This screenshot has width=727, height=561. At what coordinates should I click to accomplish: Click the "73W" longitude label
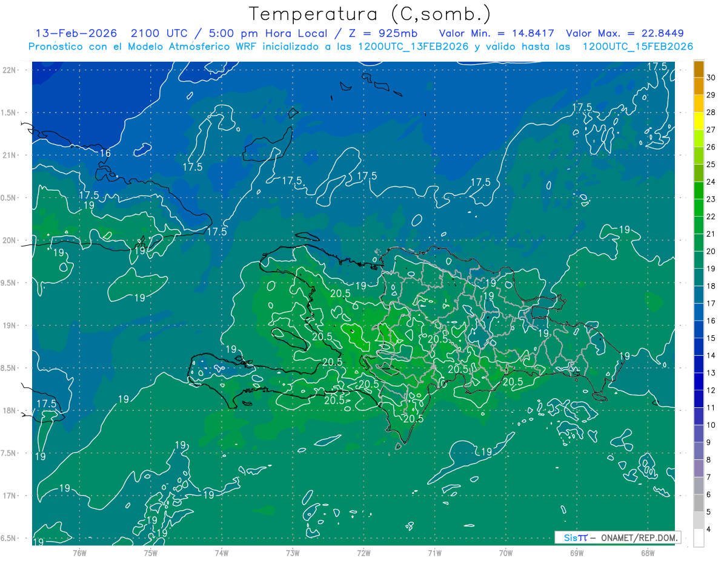[x=293, y=553]
